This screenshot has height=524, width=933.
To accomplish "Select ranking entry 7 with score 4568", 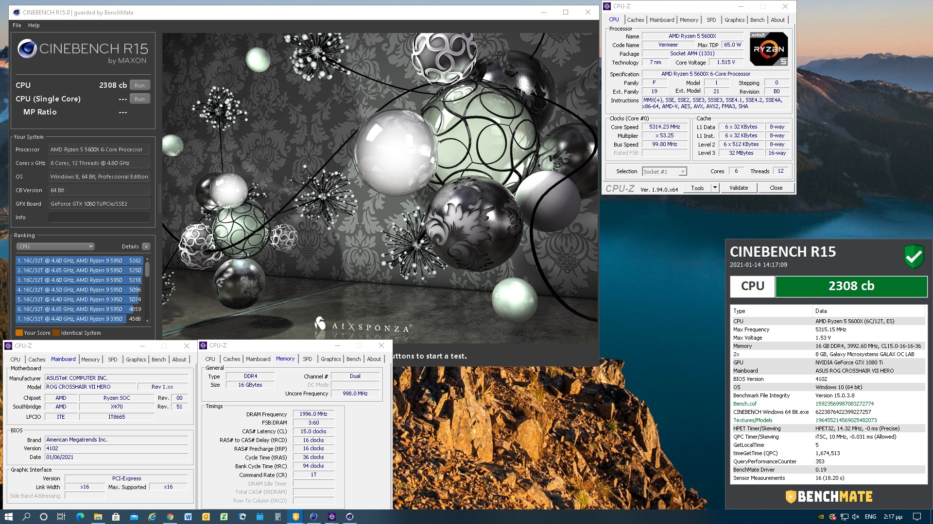I will 79,319.
